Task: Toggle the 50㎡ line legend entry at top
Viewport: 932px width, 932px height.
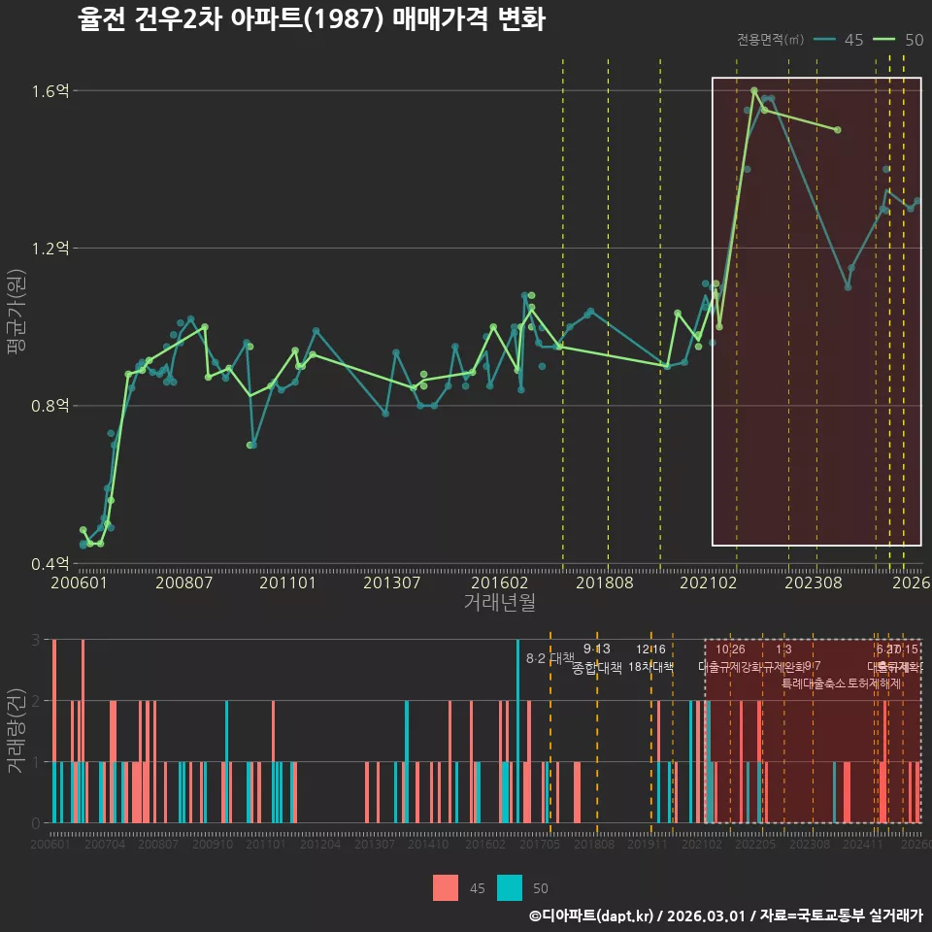Action: coord(898,40)
